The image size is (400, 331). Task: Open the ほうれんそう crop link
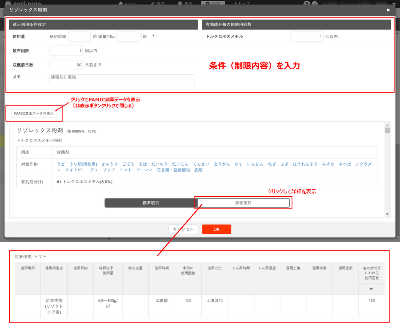305,164
